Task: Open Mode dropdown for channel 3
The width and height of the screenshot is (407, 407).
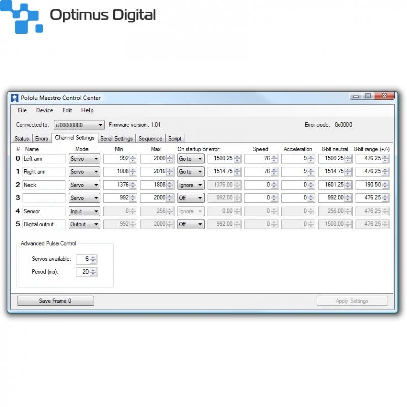Action: [x=84, y=198]
